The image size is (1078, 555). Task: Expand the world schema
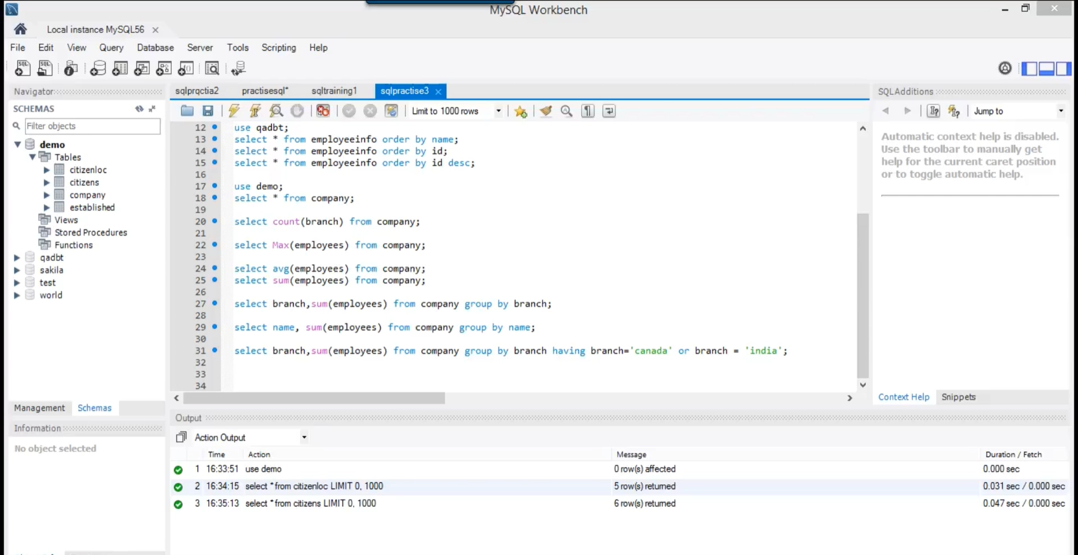(17, 295)
